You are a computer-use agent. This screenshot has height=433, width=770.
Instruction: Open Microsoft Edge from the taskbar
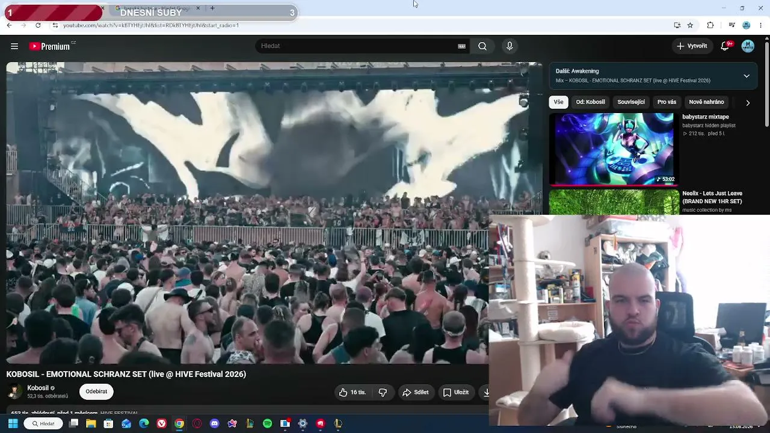point(144,423)
